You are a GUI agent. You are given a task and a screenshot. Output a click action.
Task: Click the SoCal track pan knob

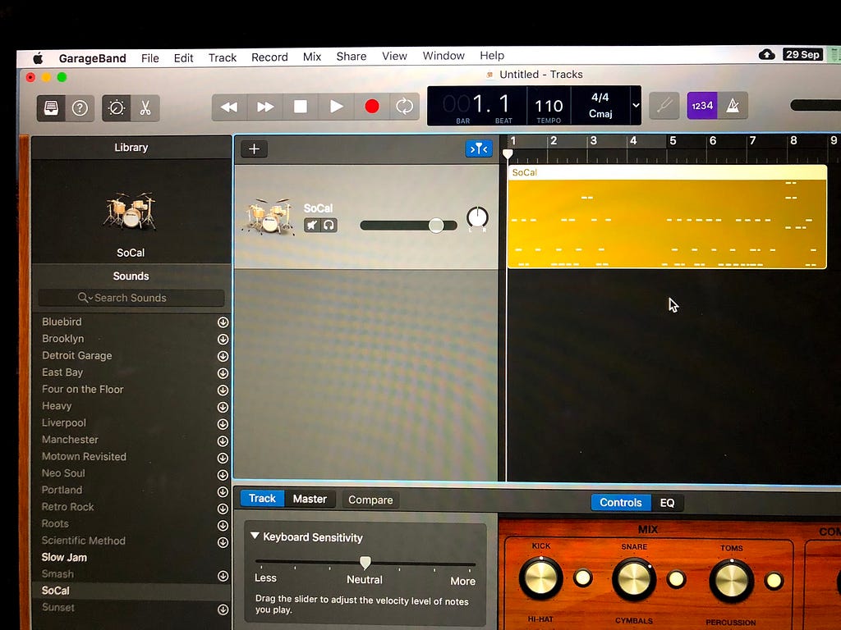477,217
